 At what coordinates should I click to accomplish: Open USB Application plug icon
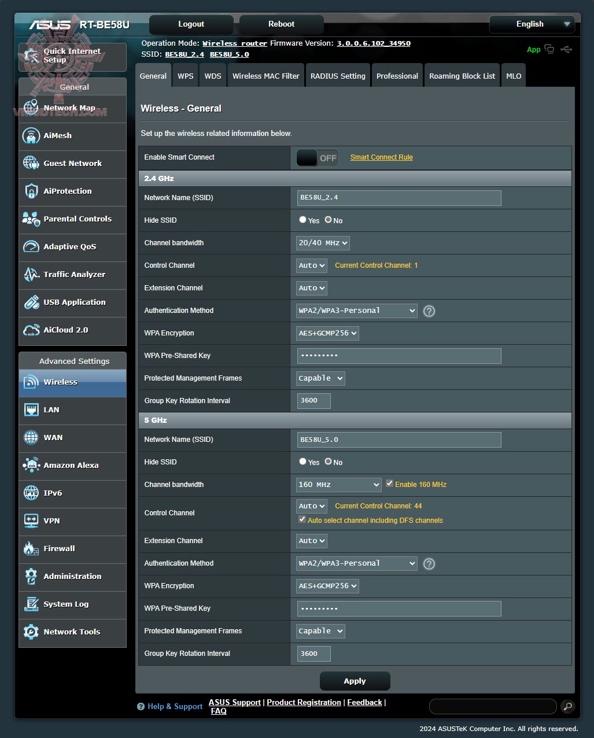coord(31,302)
